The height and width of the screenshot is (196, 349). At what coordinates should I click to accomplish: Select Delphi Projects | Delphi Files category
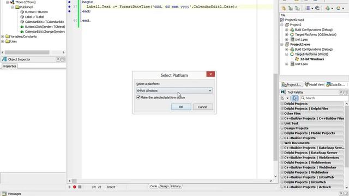pos(306,109)
